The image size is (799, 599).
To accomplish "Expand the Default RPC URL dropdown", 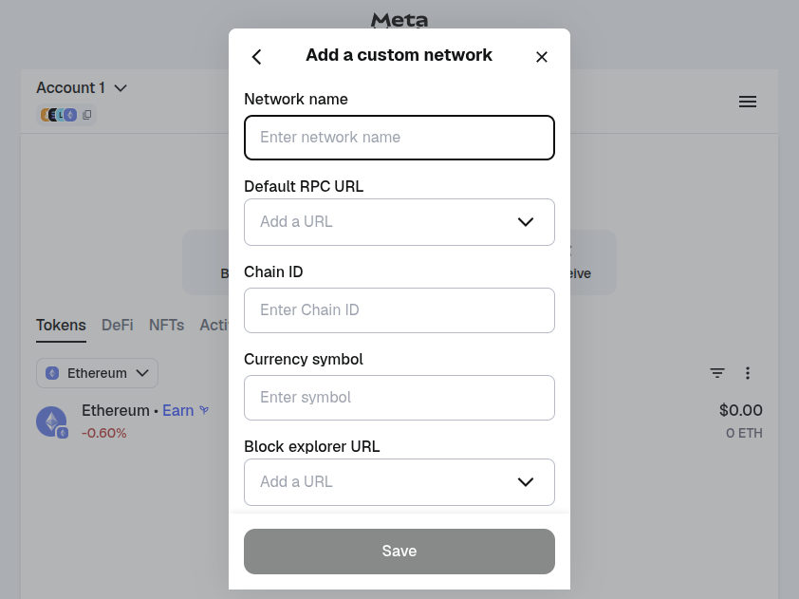I will pyautogui.click(x=526, y=221).
